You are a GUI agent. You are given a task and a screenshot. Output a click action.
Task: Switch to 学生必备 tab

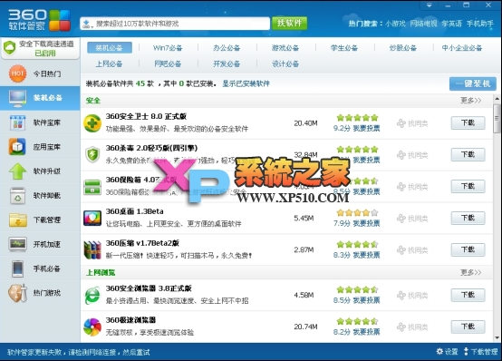tap(344, 48)
